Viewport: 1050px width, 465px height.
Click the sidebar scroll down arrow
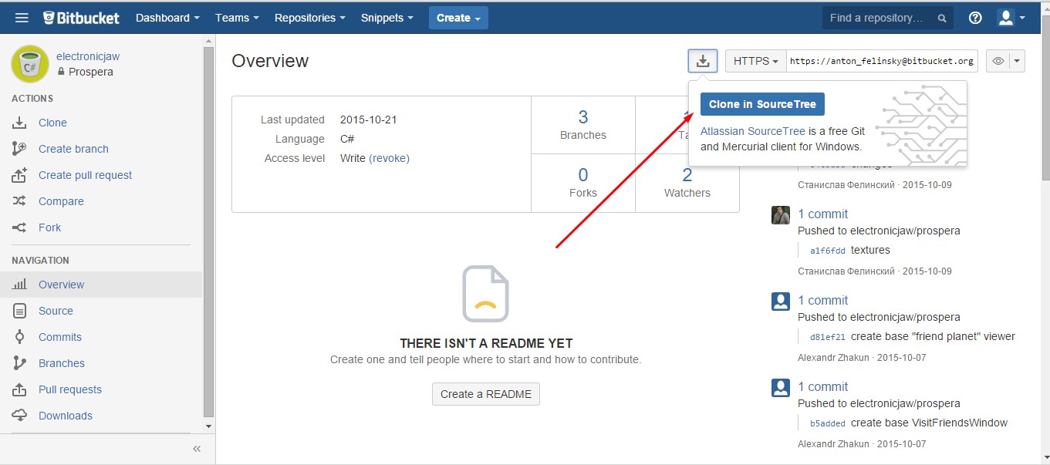pyautogui.click(x=208, y=426)
